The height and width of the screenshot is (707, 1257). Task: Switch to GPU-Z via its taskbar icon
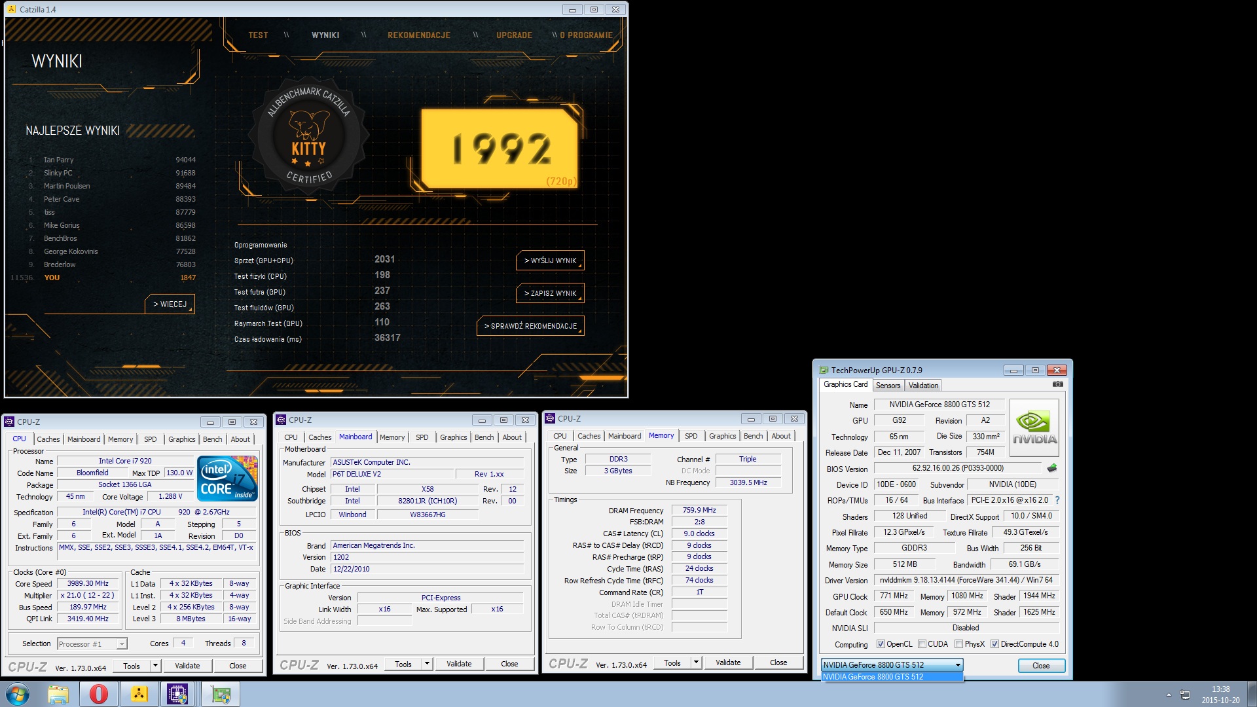click(221, 694)
